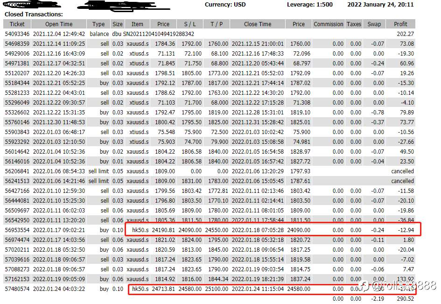The height and width of the screenshot is (304, 441).
Task: Click ticket number 54698359
Action: click(17, 44)
